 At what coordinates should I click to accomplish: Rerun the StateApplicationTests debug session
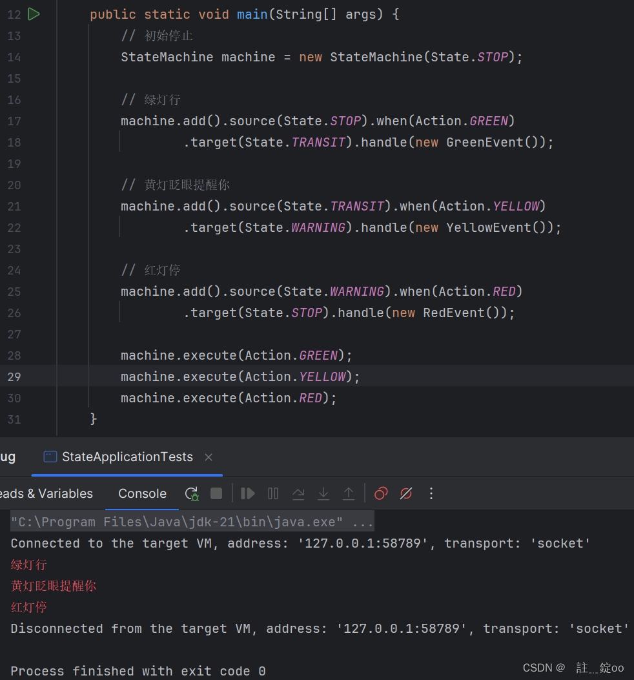coord(191,493)
